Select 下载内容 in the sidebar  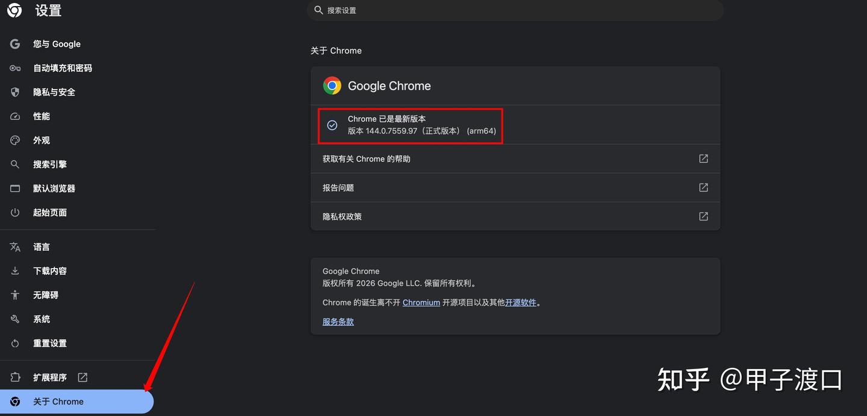coord(77,271)
